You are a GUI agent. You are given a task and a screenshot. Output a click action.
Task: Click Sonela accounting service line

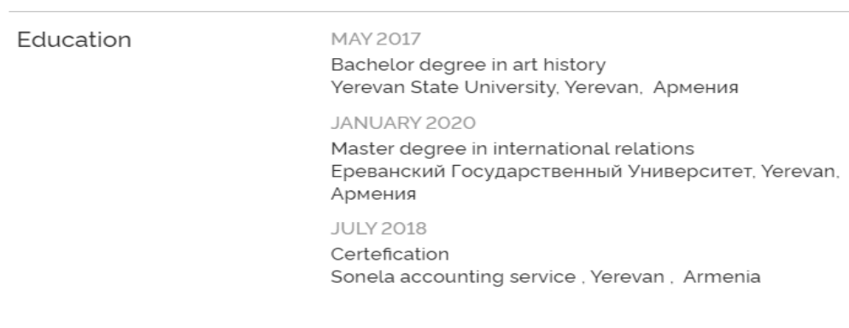click(546, 277)
